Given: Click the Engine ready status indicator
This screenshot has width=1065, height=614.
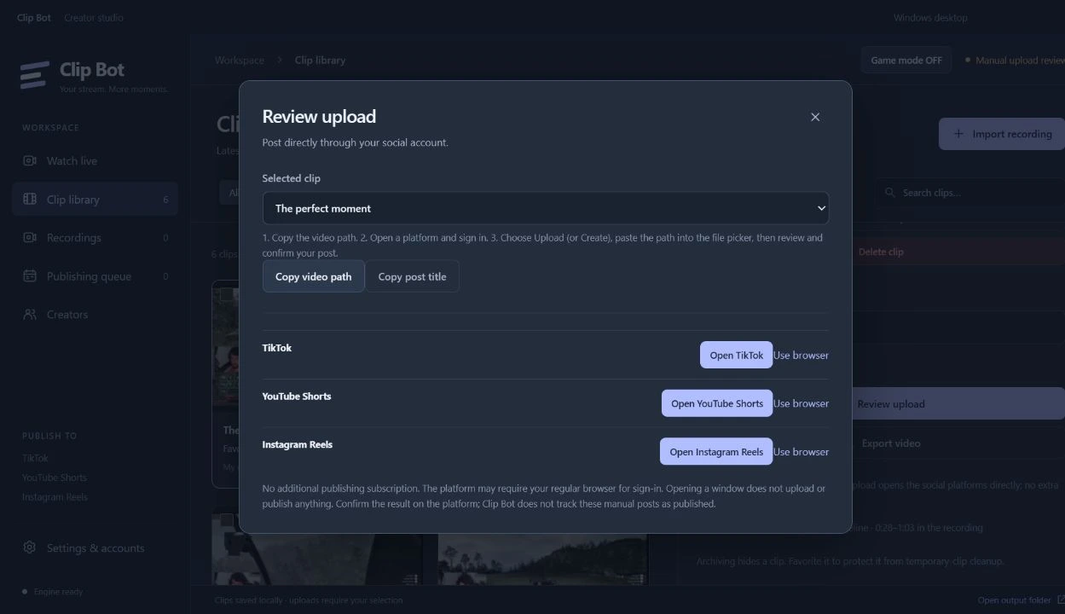Looking at the screenshot, I should pyautogui.click(x=53, y=591).
